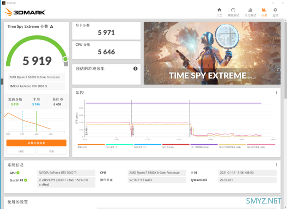Click the first dashed marker in monitoring chart
The height and width of the screenshot is (209, 287).
point(131,118)
